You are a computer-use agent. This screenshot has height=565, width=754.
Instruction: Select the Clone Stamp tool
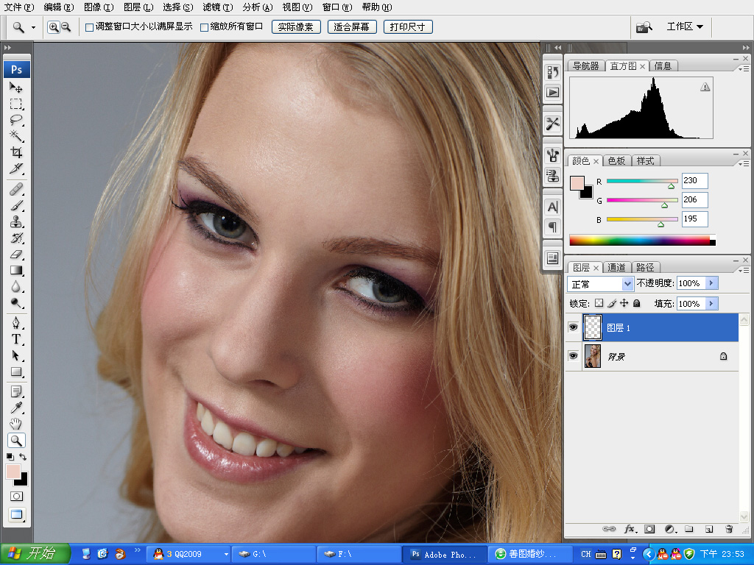tap(16, 222)
